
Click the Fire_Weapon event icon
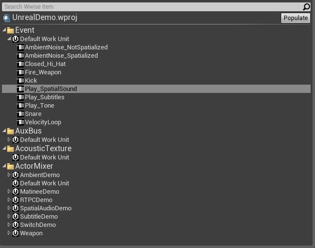[x=20, y=72]
